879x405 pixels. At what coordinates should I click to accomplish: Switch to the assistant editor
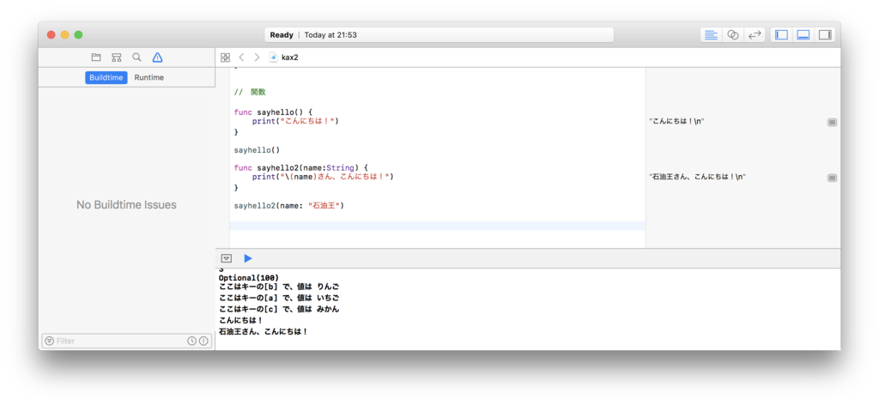(733, 34)
